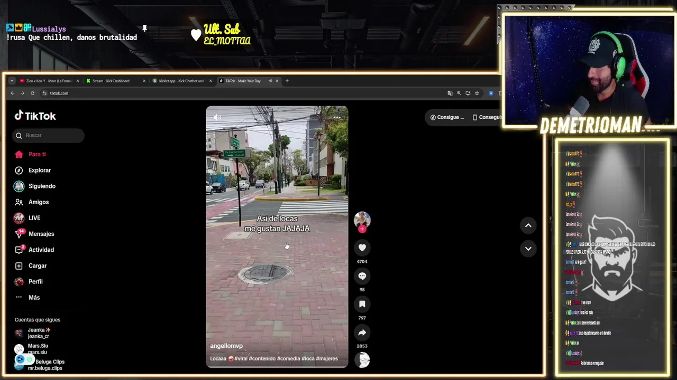Image resolution: width=677 pixels, height=380 pixels.
Task: Bookmark this page with the star icon
Action: pyautogui.click(x=477, y=93)
